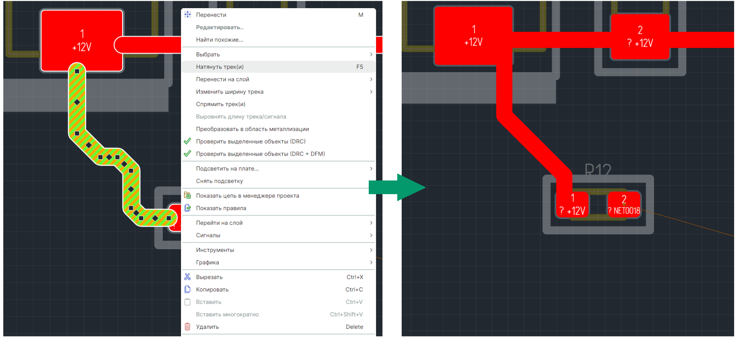Choose Редактировать.. from the context menu
Image resolution: width=736 pixels, height=338 pixels.
click(x=278, y=27)
